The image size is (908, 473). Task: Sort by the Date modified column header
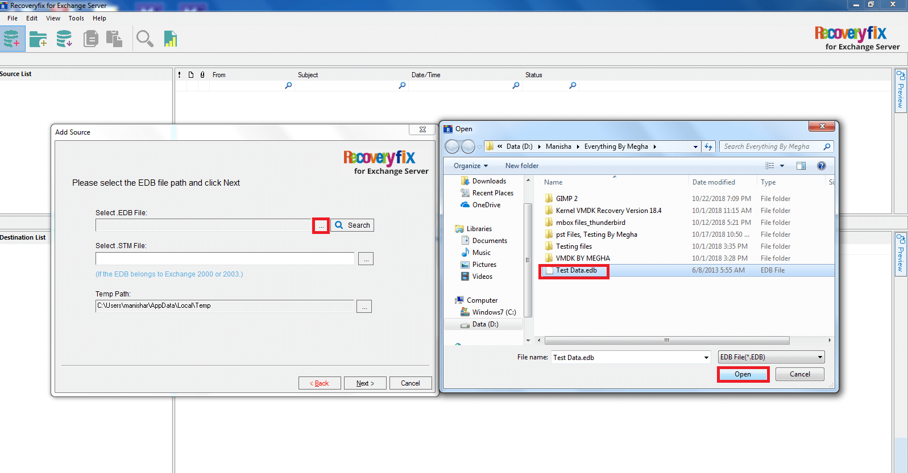(714, 182)
